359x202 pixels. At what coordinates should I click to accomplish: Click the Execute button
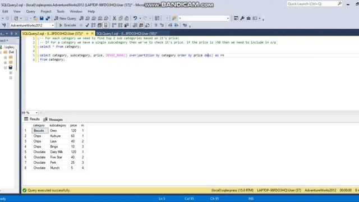click(x=67, y=25)
